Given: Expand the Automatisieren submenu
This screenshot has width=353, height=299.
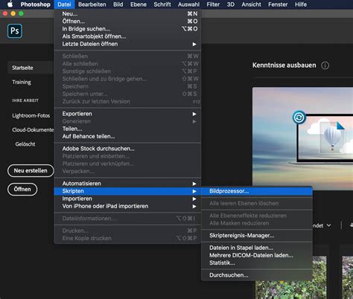Looking at the screenshot, I should pos(127,184).
